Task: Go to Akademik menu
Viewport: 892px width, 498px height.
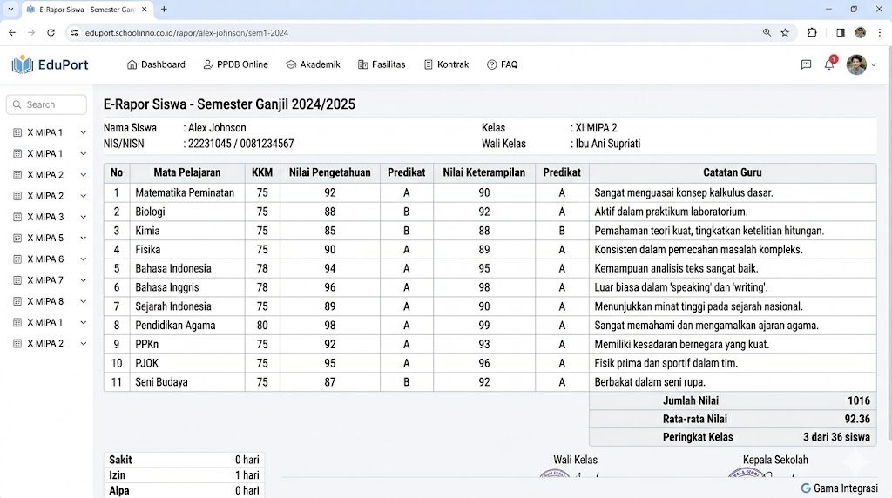Action: coord(313,64)
